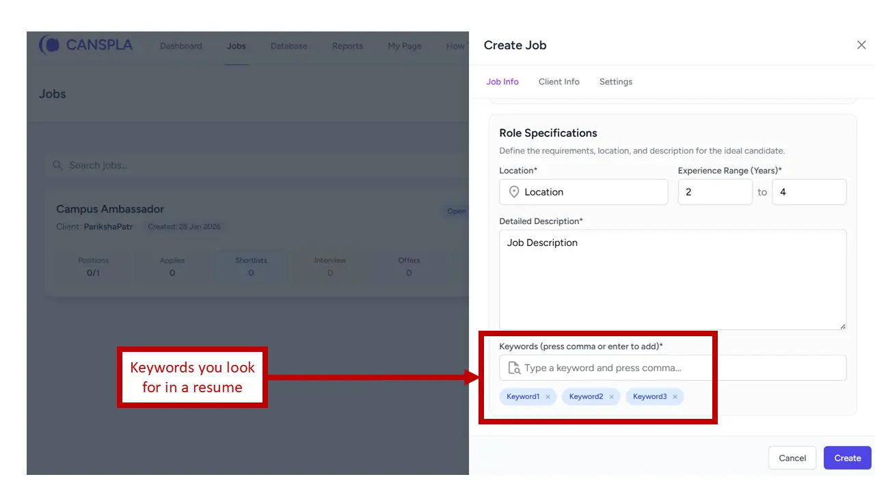Click the minimum experience years field
Viewport: 875px width, 492px height.
pos(714,192)
